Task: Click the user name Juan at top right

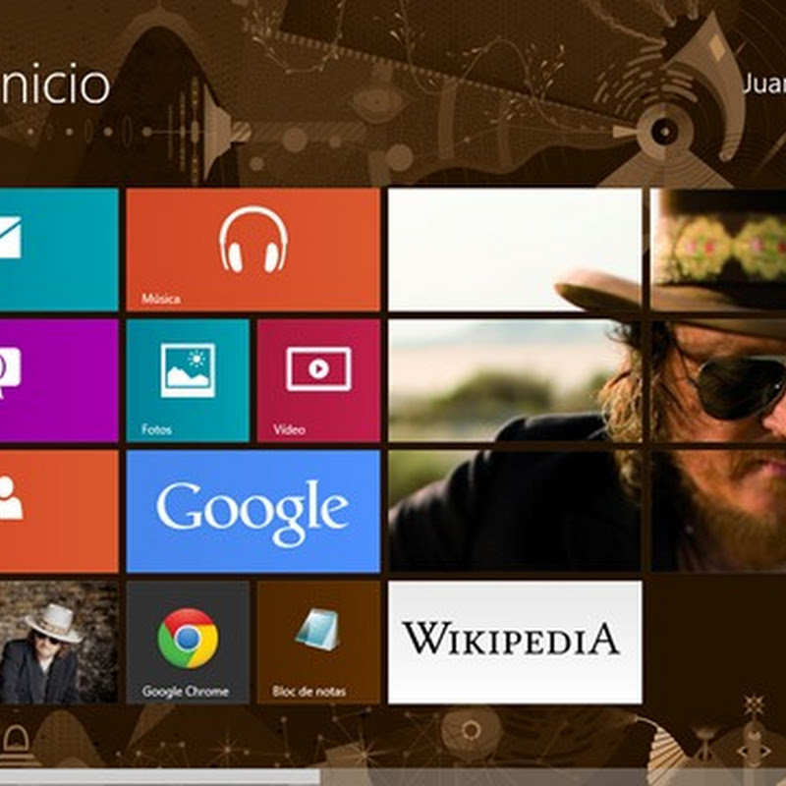Action: tap(764, 84)
